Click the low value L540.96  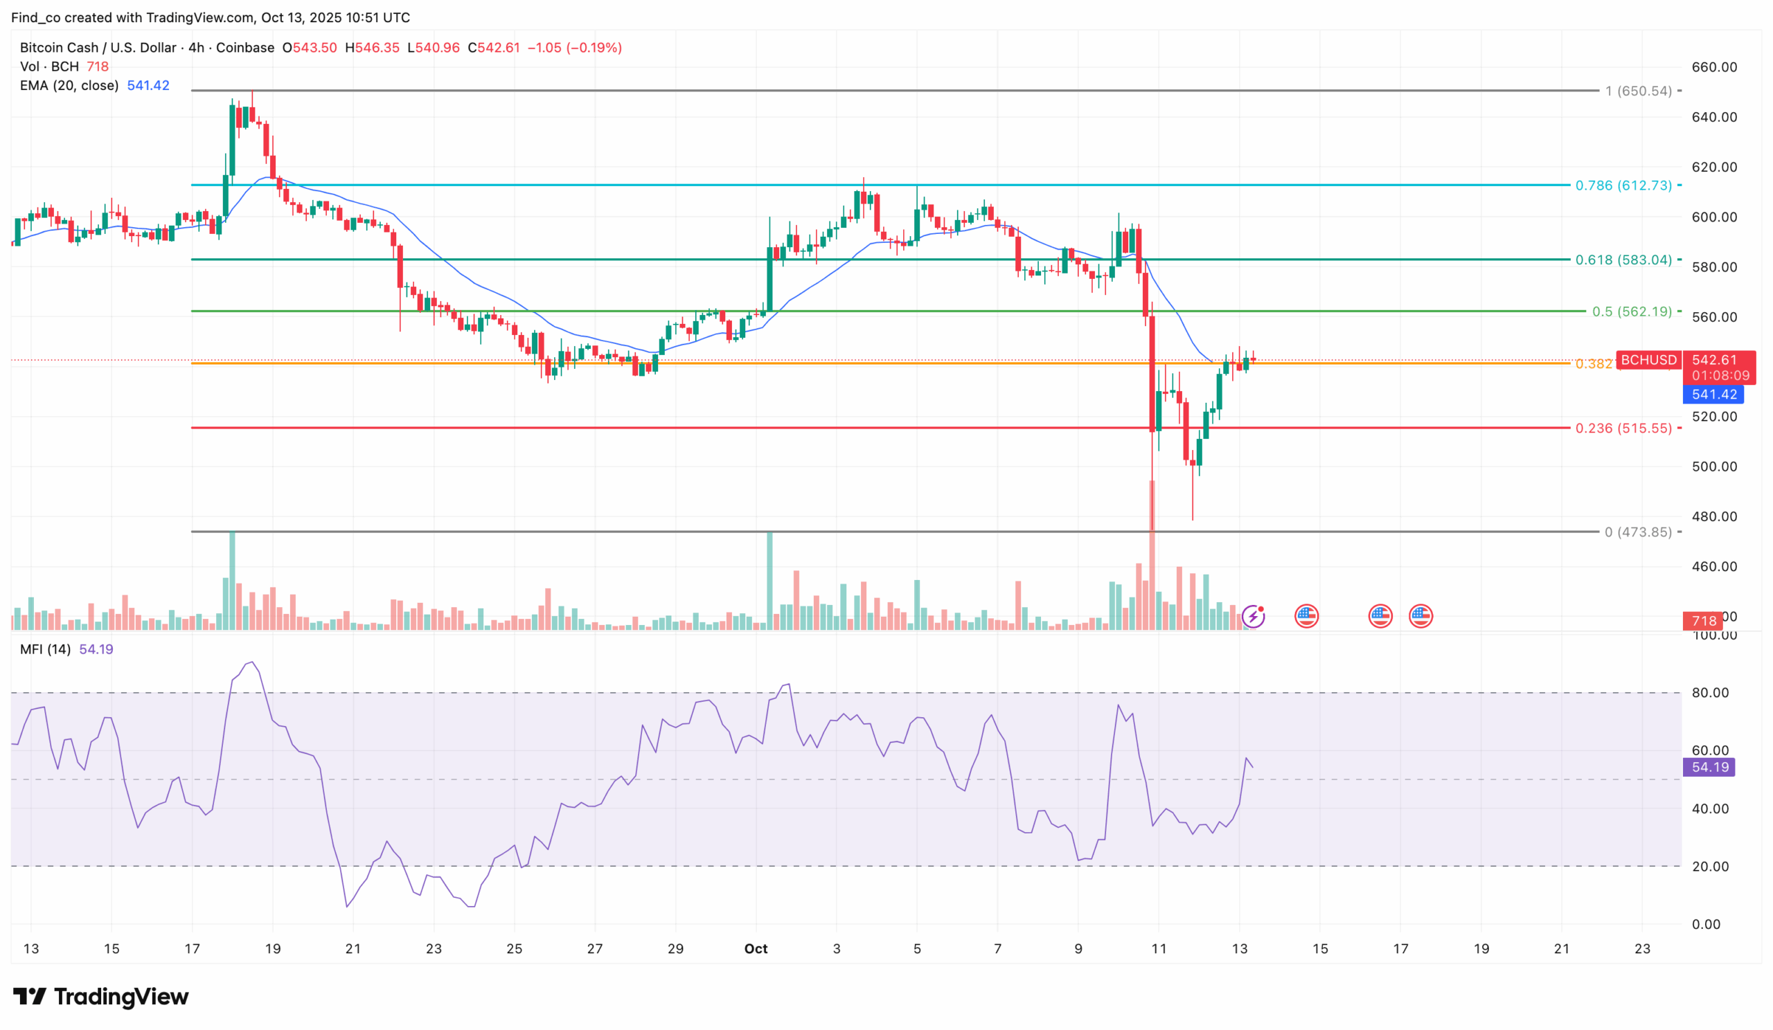[x=434, y=48]
